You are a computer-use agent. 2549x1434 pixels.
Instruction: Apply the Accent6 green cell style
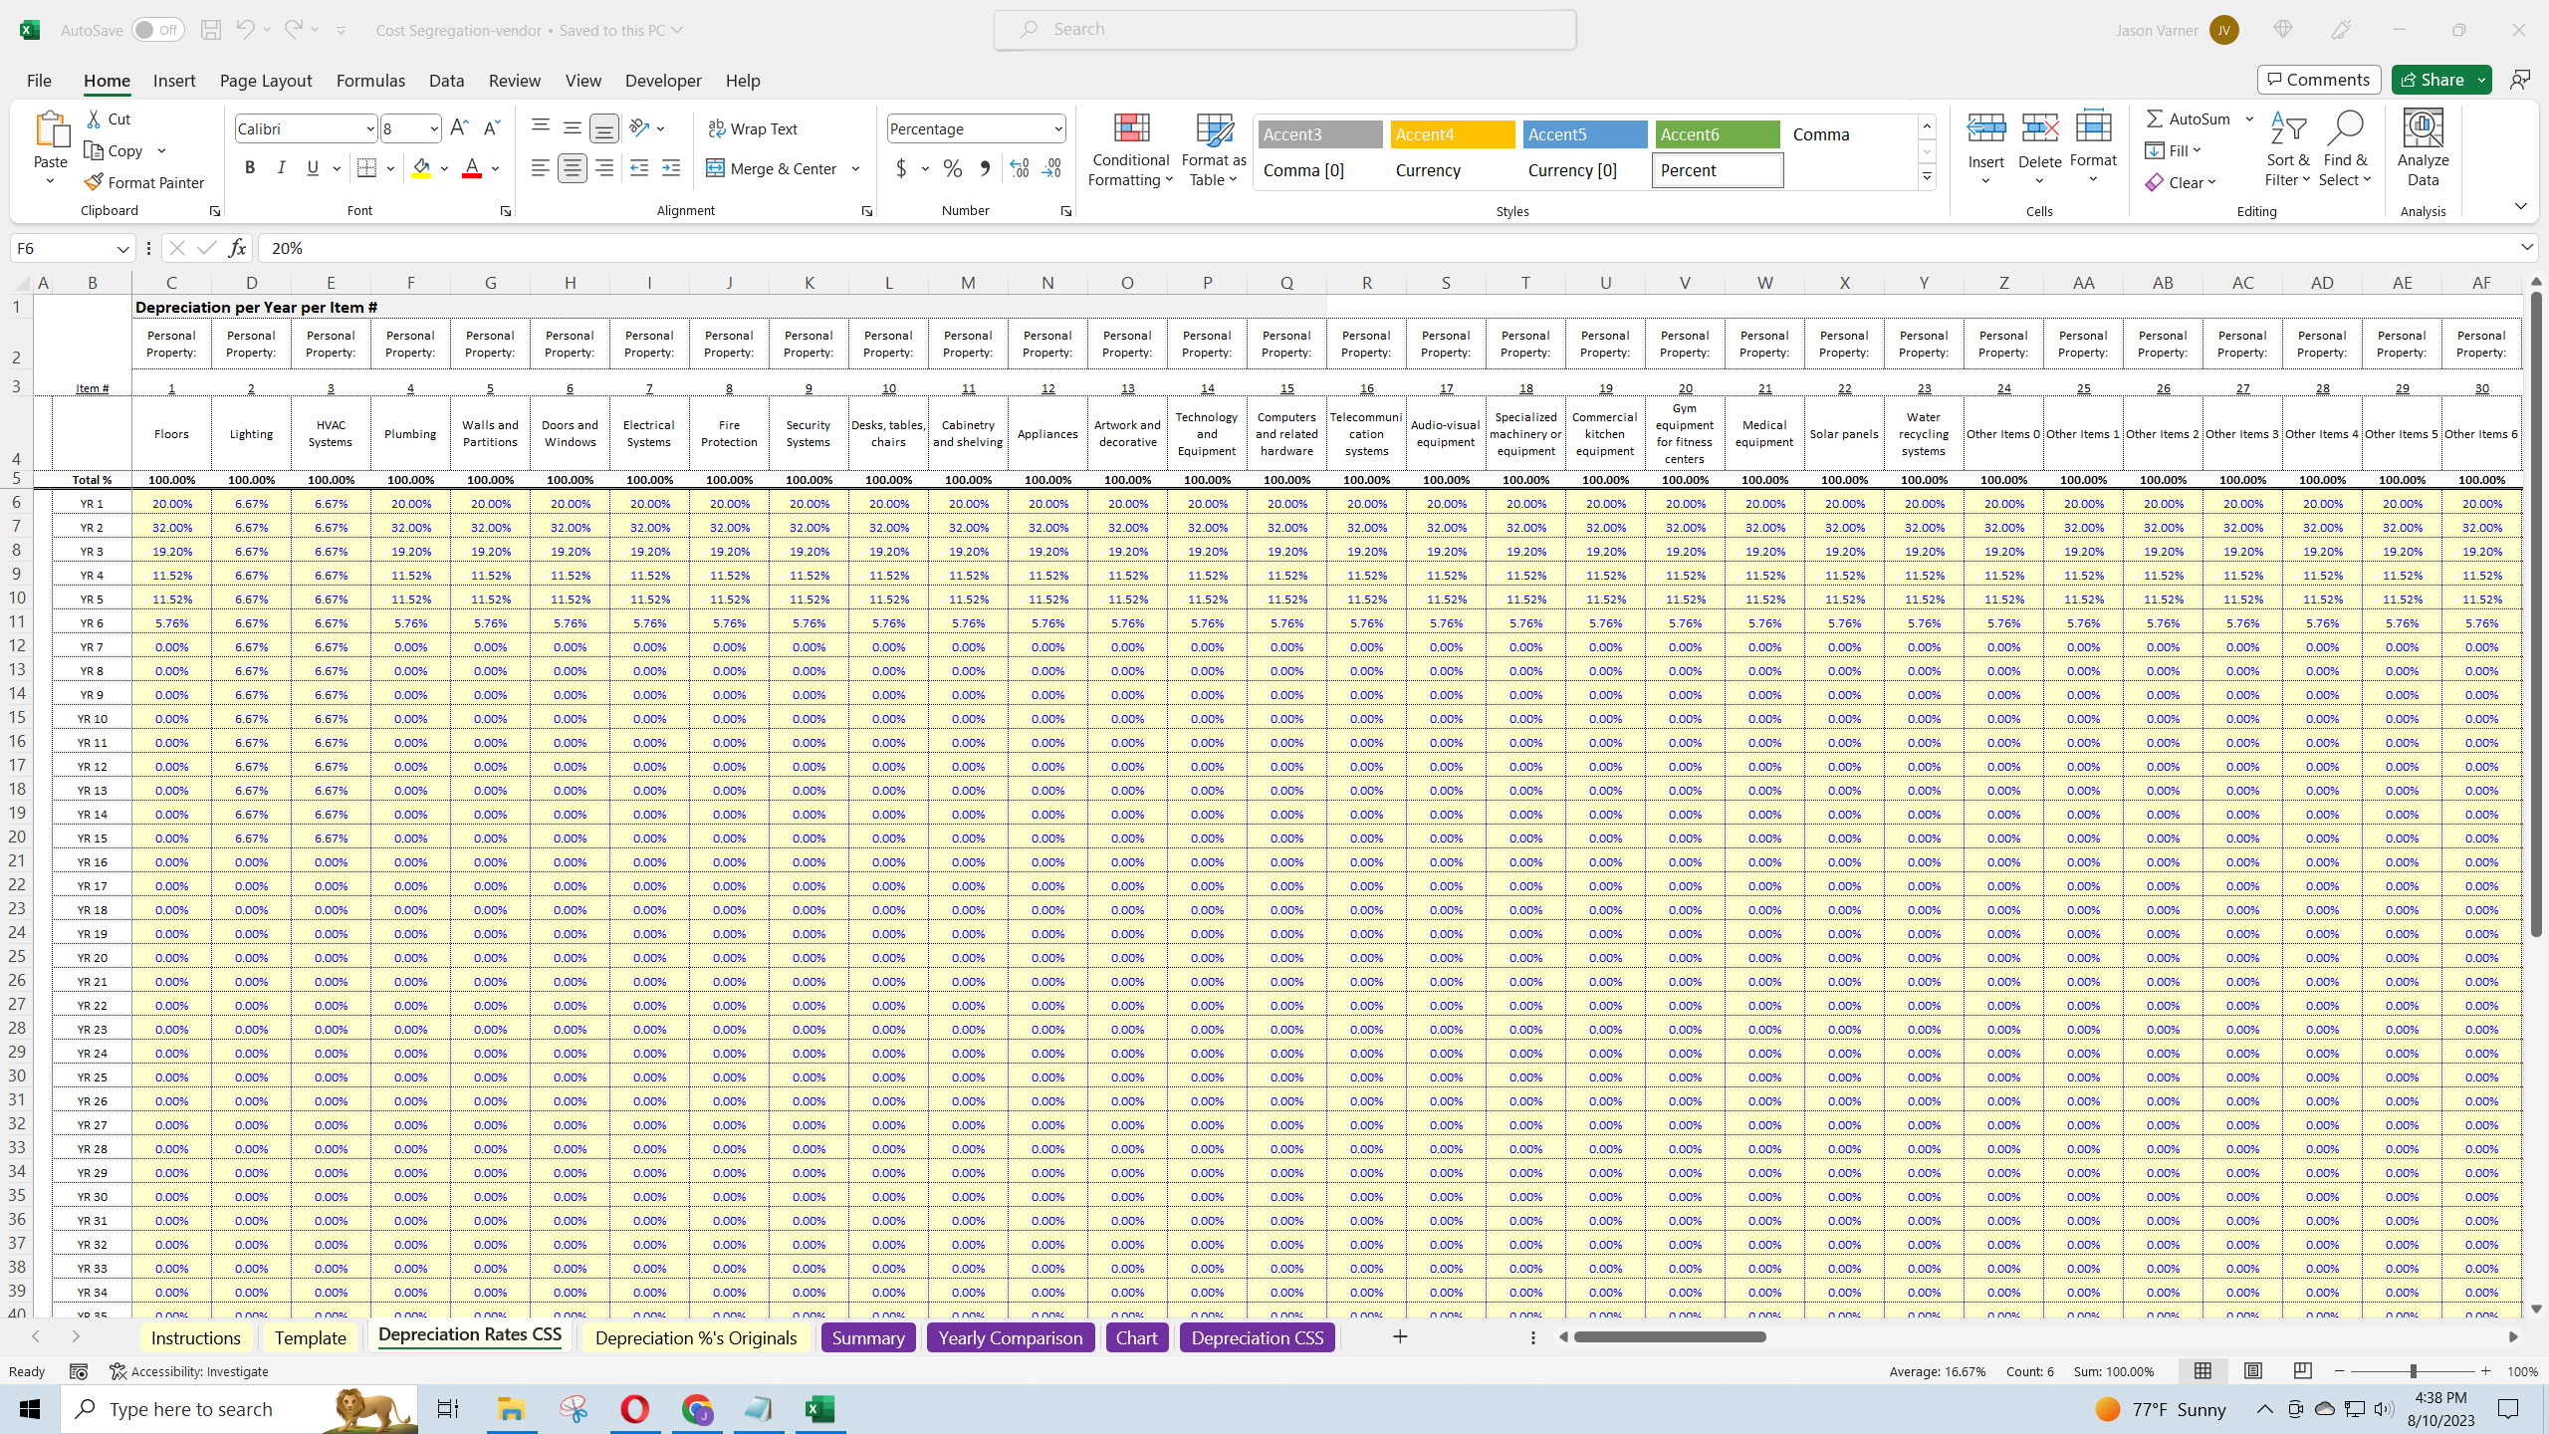coord(1717,134)
